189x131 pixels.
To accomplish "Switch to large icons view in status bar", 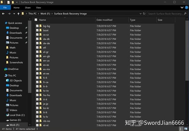I will pyautogui.click(x=186, y=129).
